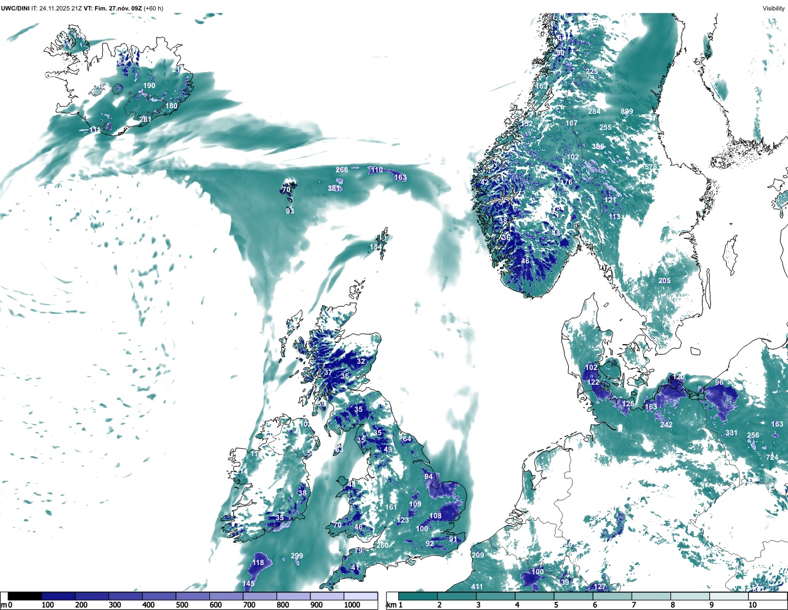Select legend color segment between 500 and 600 m
788x610 pixels.
[x=193, y=596]
